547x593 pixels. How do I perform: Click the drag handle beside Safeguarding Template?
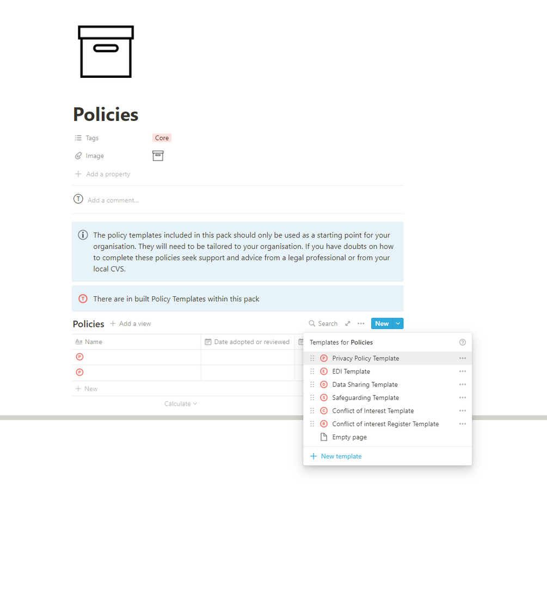click(x=312, y=398)
